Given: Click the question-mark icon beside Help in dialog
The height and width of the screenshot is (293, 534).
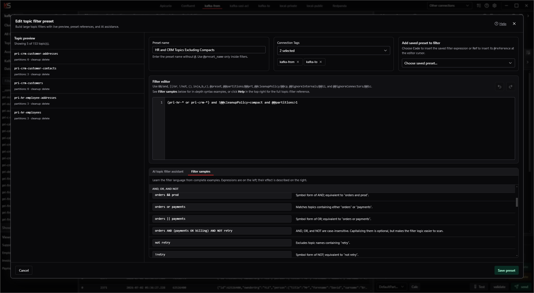Looking at the screenshot, I should pyautogui.click(x=496, y=24).
